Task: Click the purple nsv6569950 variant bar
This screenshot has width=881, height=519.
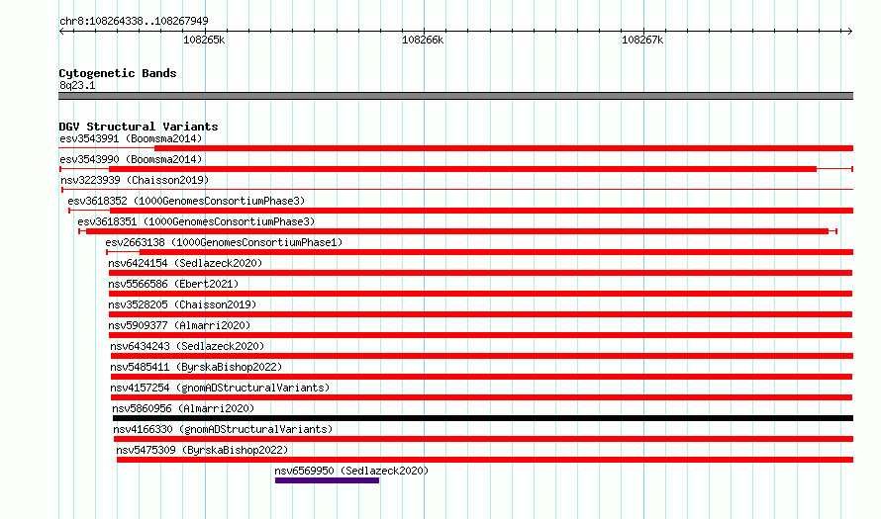Action: click(327, 480)
